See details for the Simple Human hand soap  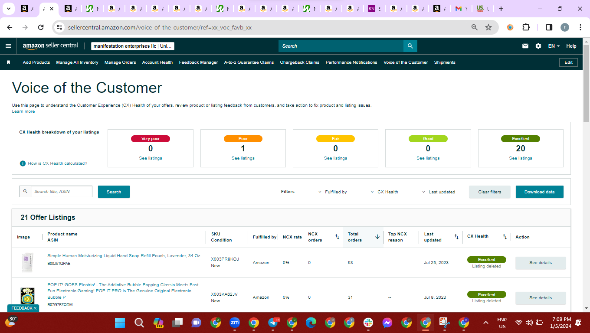pos(541,263)
